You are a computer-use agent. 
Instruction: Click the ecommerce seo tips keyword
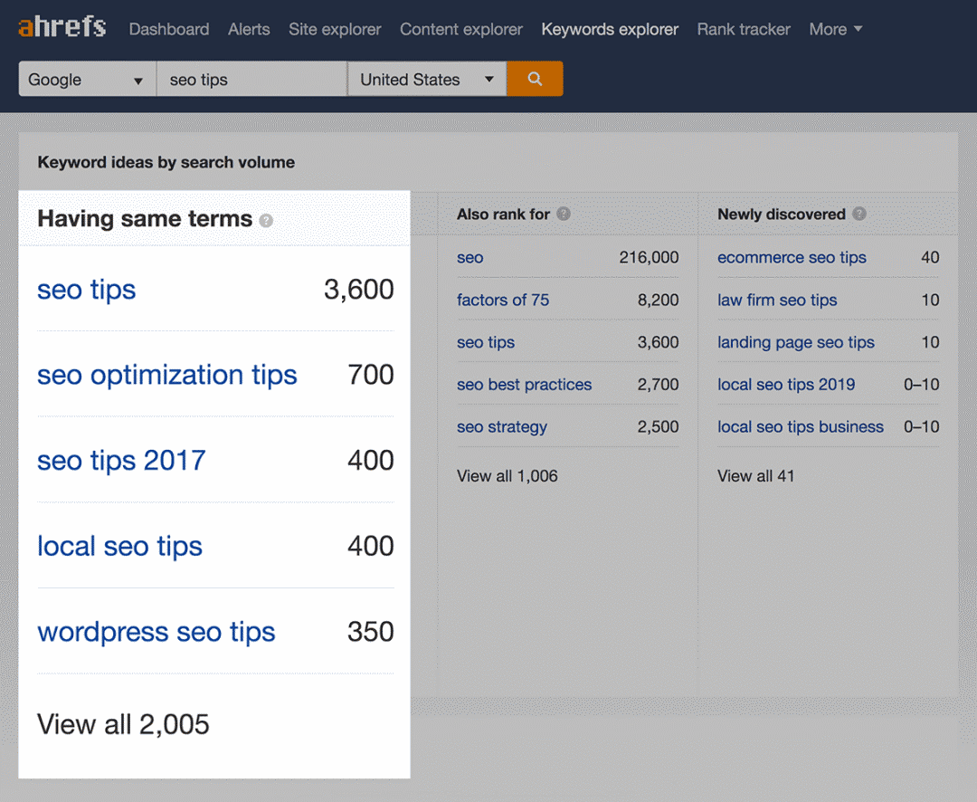792,258
